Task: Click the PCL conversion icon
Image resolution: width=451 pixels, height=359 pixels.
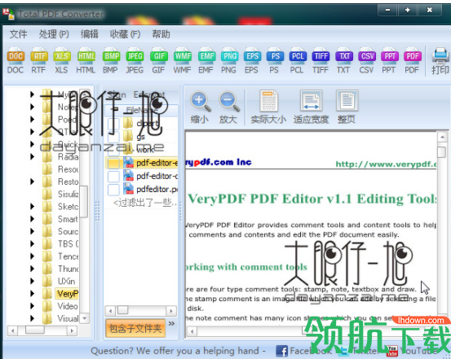Action: pyautogui.click(x=297, y=61)
